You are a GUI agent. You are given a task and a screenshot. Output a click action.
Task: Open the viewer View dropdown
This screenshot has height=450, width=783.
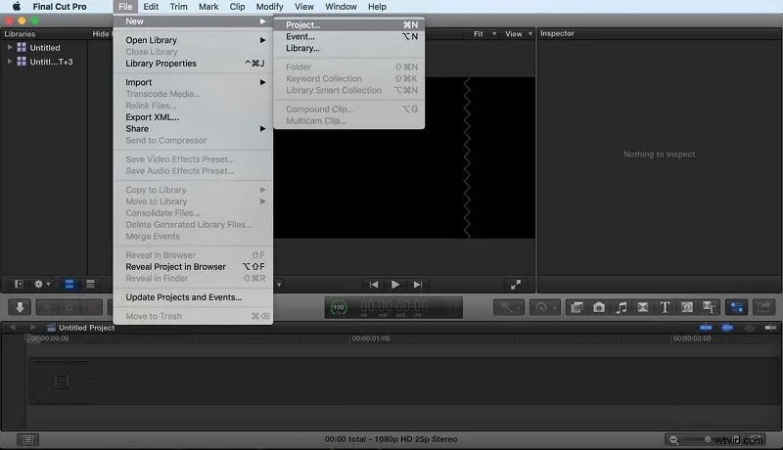519,34
